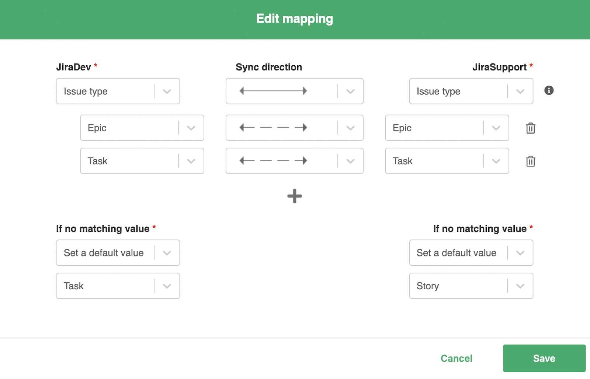This screenshot has height=379, width=590.
Task: Add a new value mapping with plus icon
Action: (x=295, y=196)
